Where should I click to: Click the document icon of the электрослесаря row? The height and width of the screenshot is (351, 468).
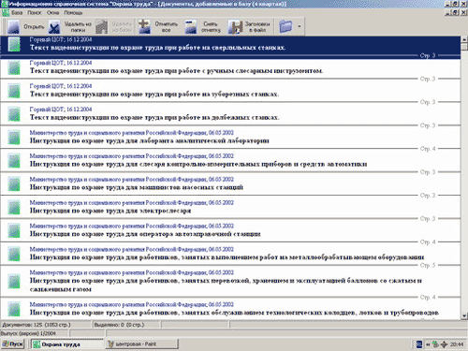click(14, 208)
